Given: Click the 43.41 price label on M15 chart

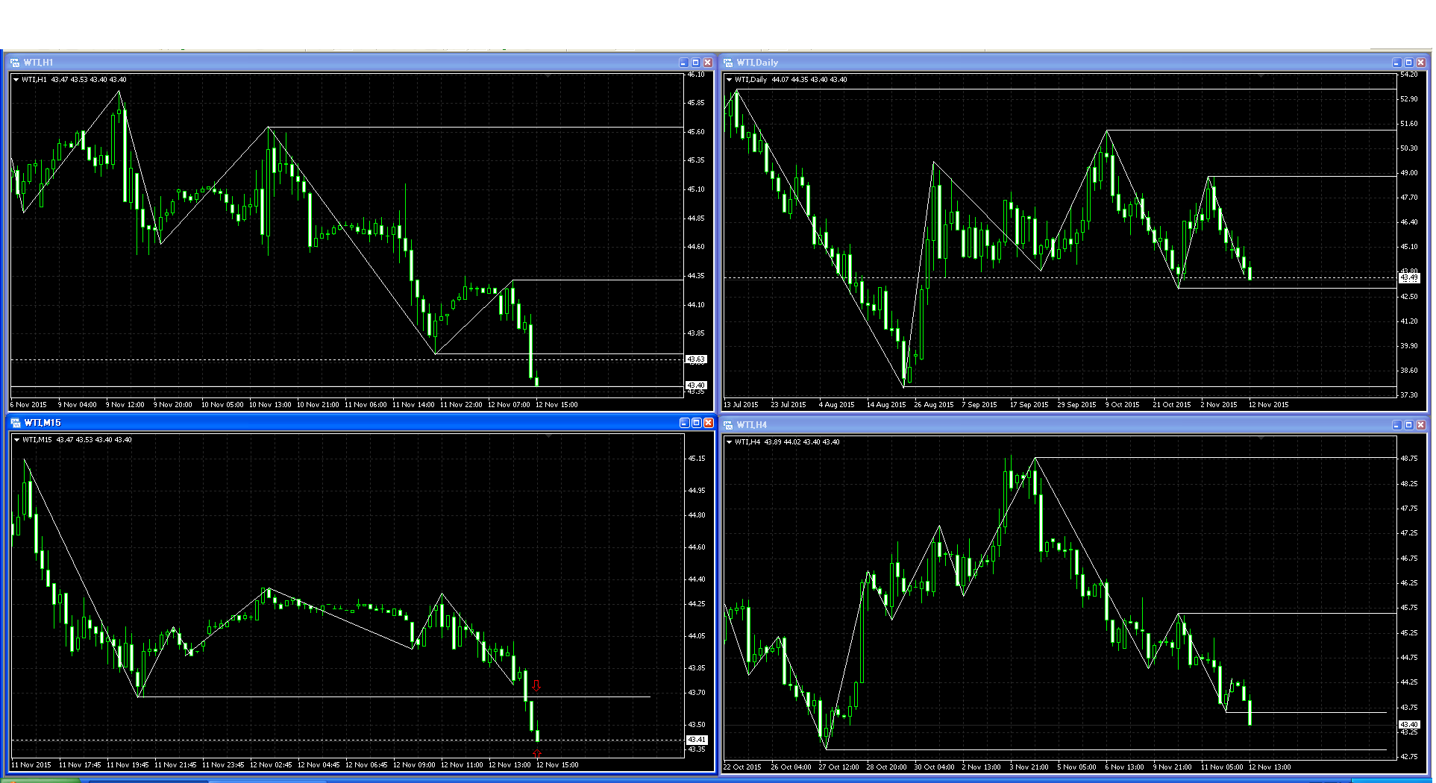Looking at the screenshot, I should [696, 740].
